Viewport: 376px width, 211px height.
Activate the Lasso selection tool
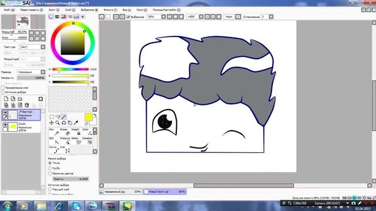pos(58,117)
